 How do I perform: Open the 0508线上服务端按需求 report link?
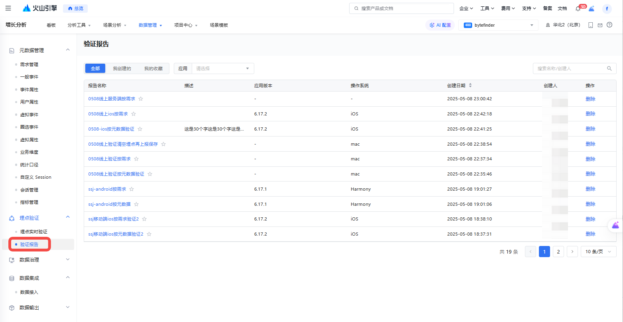112,99
